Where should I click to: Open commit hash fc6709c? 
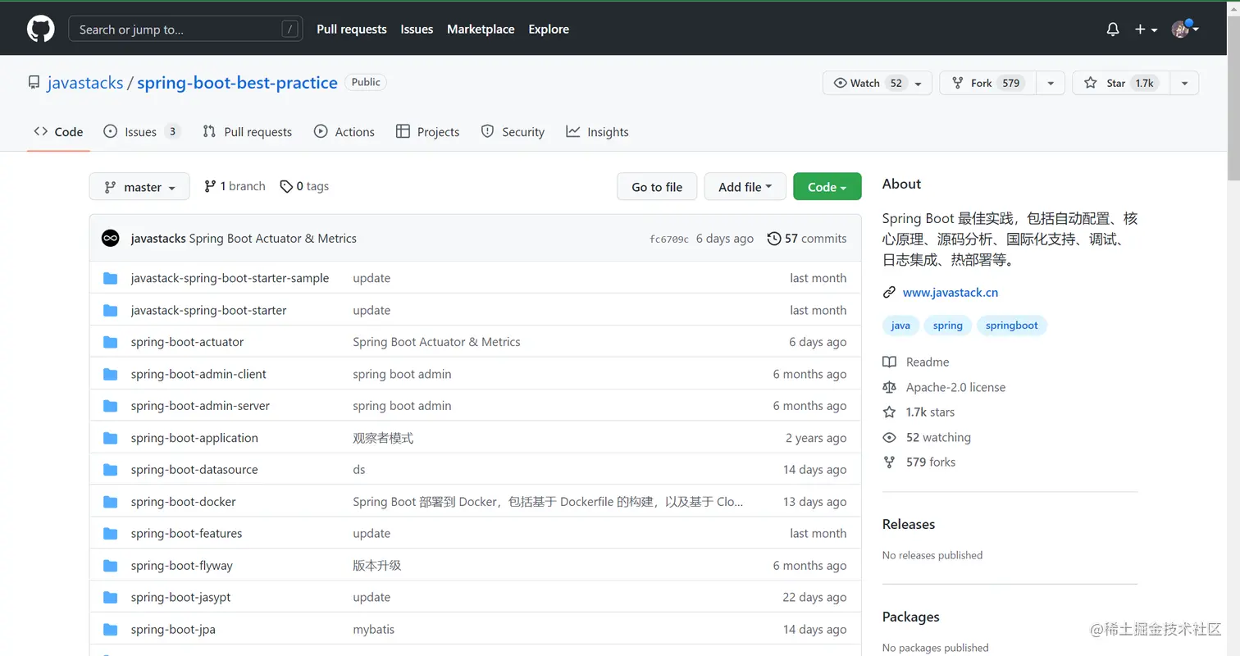click(x=669, y=239)
